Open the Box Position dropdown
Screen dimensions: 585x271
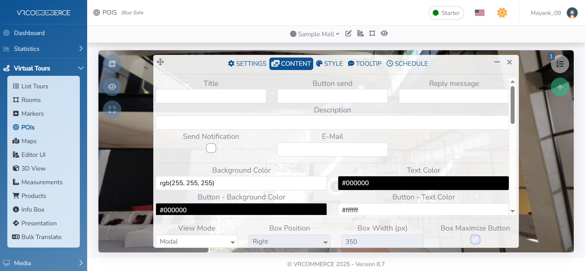coord(289,241)
